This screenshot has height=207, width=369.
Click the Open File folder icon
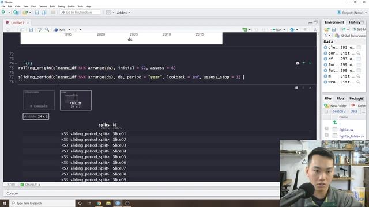pos(25,13)
